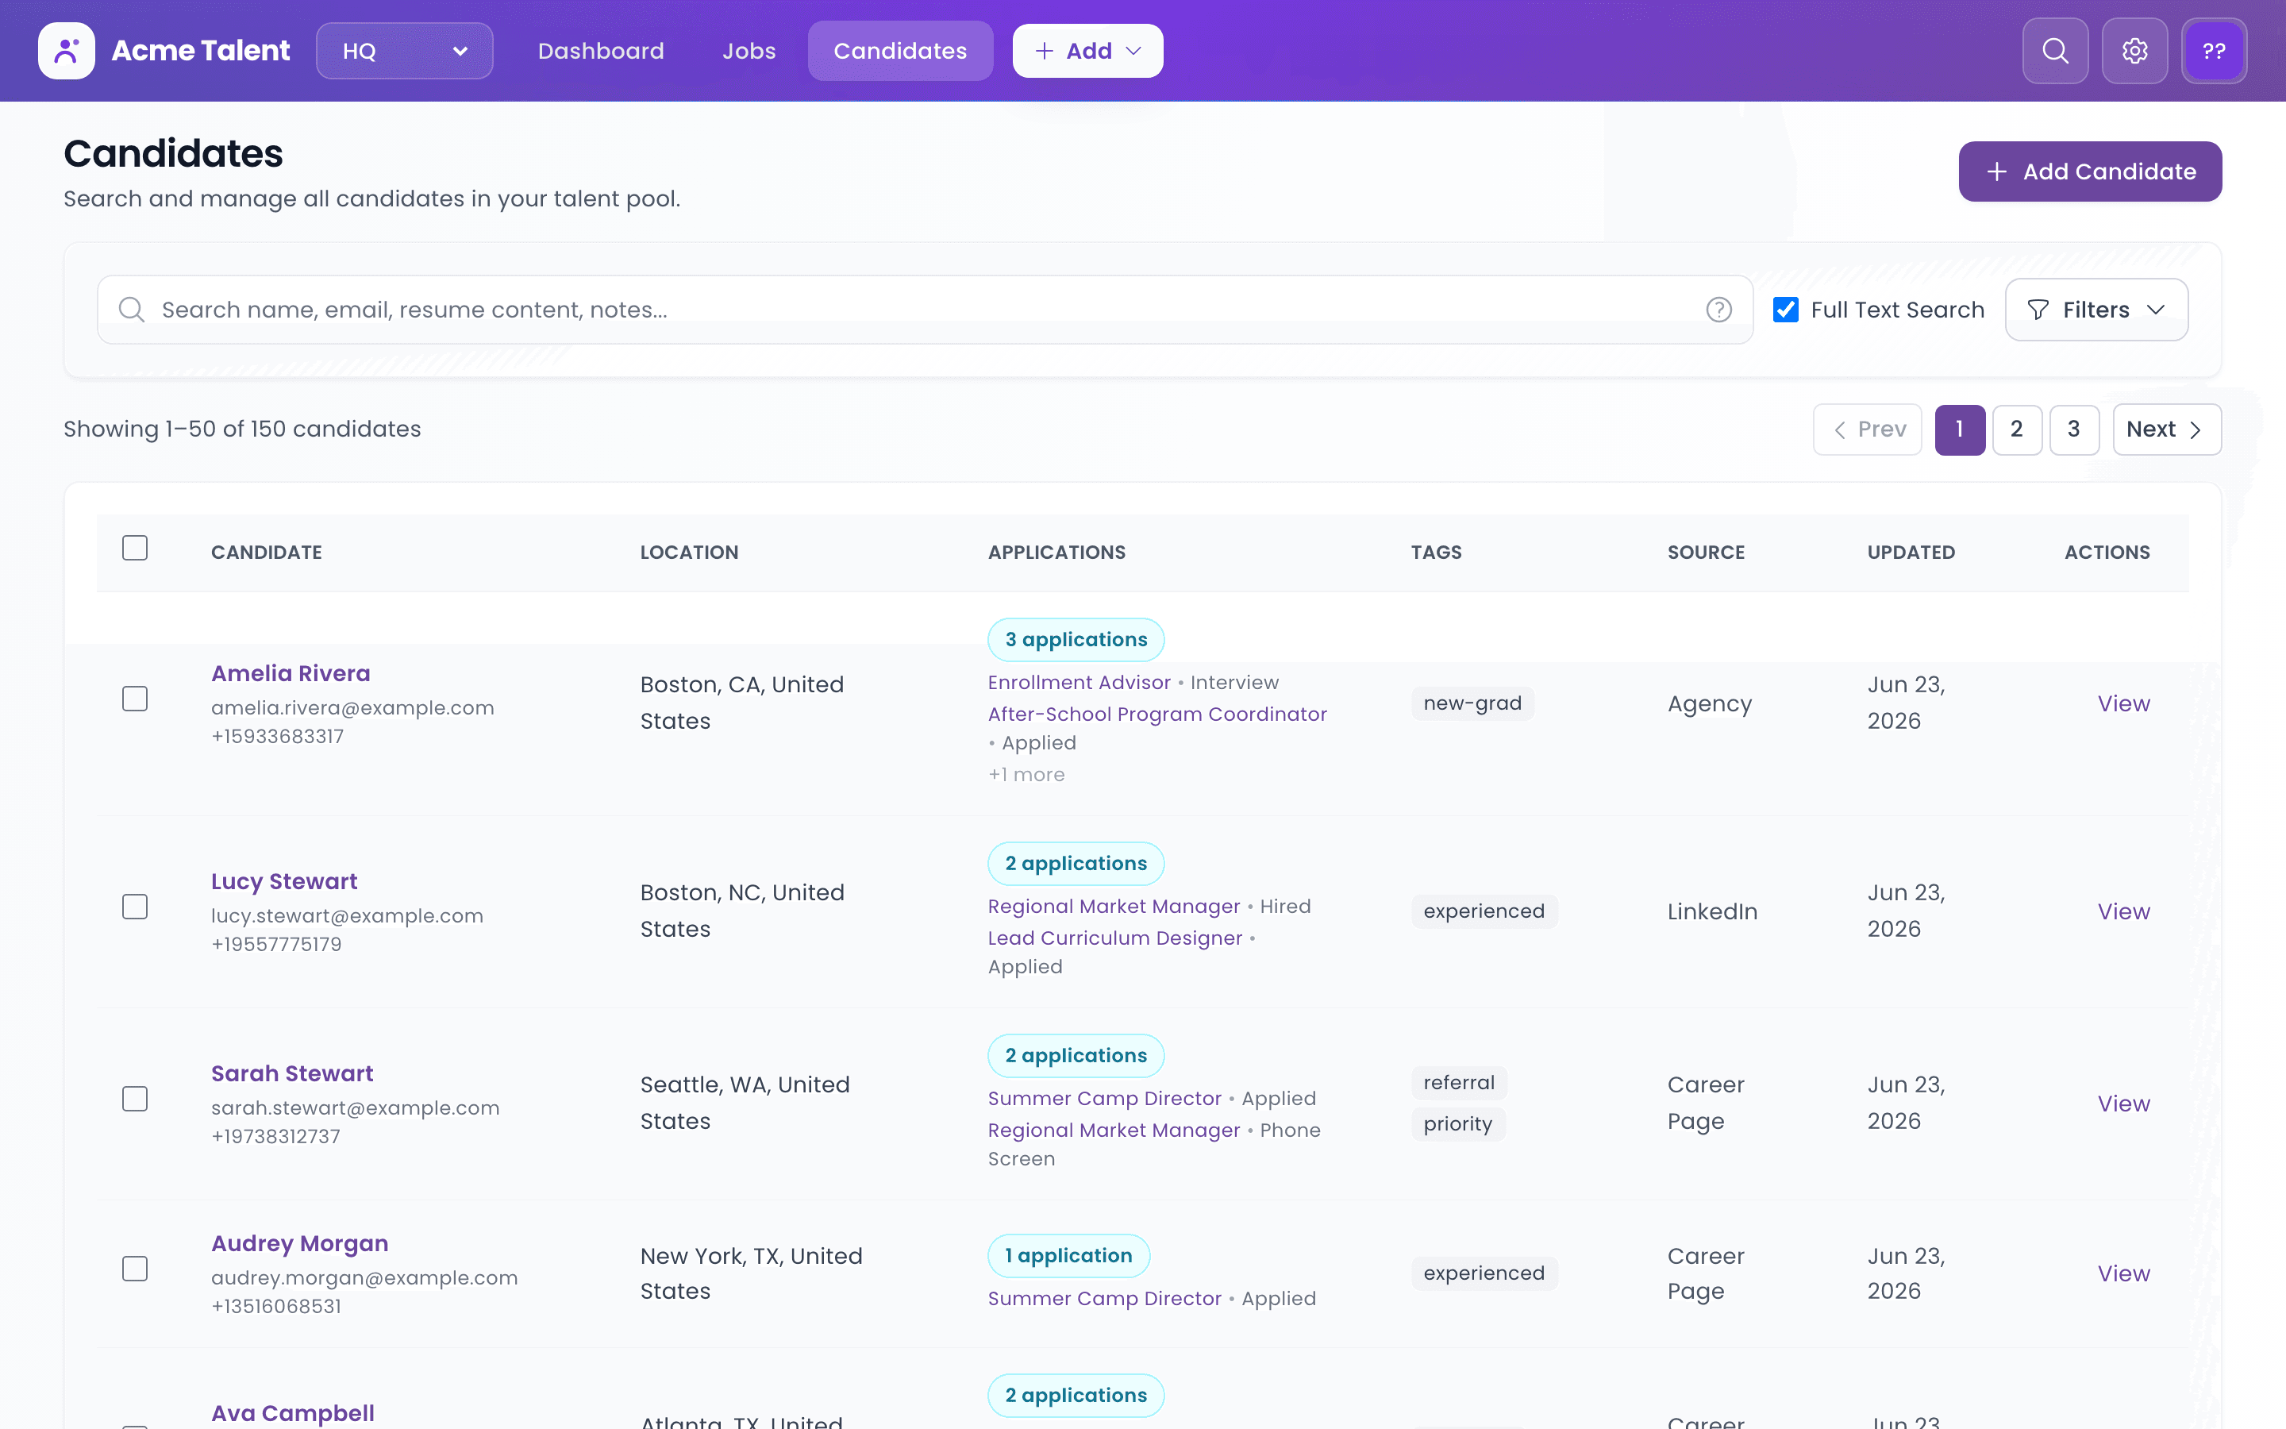Open the global search icon in header
Image resolution: width=2286 pixels, height=1429 pixels.
click(x=2054, y=51)
